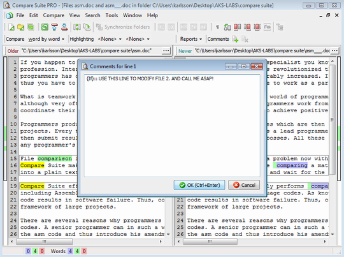Click the second greyed icon after arrows
This screenshot has width=344, height=257.
[194, 27]
